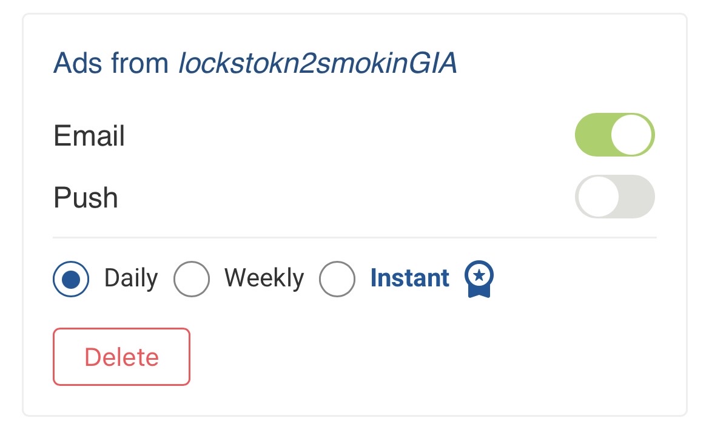The image size is (709, 432).
Task: Open the lockstokn2smokinGIA seller name link
Action: pos(317,64)
